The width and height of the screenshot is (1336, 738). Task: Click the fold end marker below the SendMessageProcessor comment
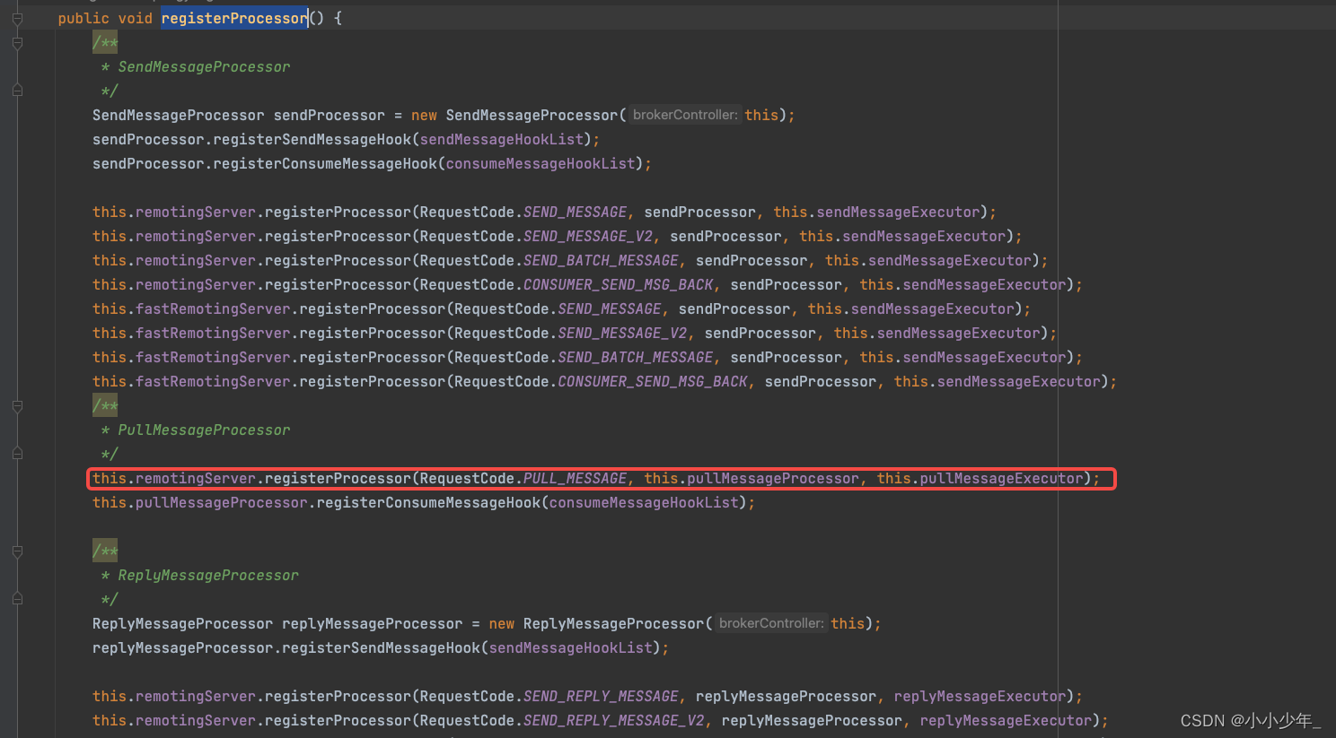17,91
